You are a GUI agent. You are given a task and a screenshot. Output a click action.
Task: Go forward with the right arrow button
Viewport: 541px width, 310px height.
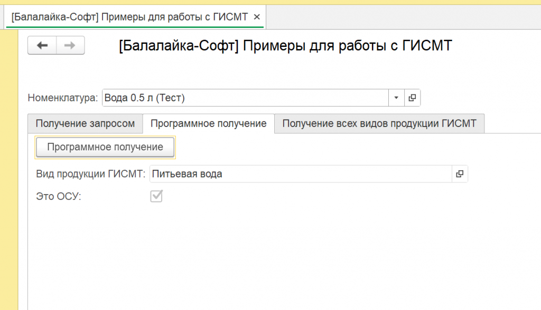point(70,45)
